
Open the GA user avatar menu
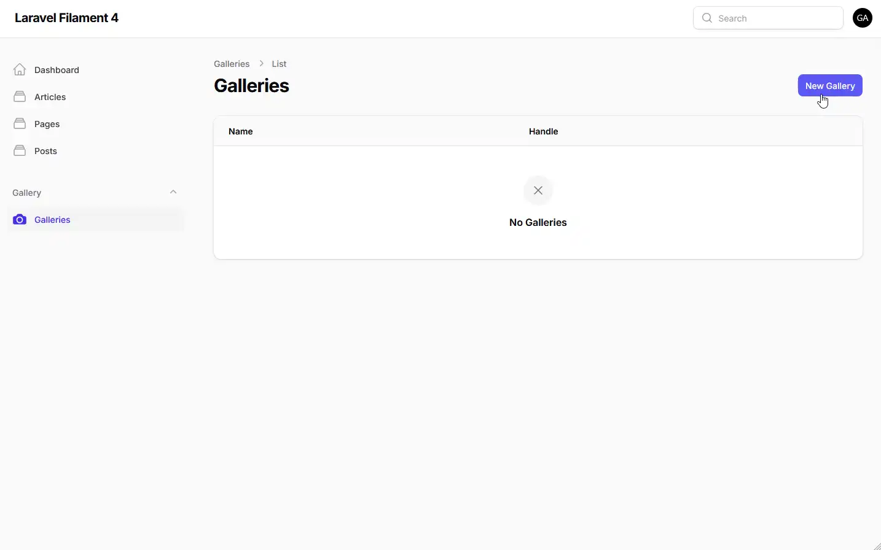863,18
